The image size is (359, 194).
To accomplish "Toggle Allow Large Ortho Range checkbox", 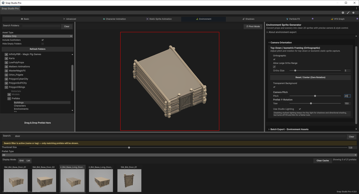I will (274, 67).
